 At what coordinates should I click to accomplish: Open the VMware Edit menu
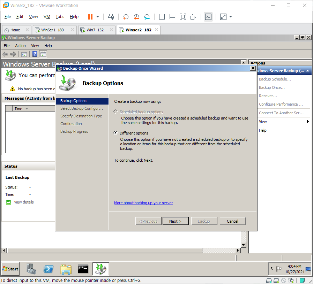tap(20, 16)
